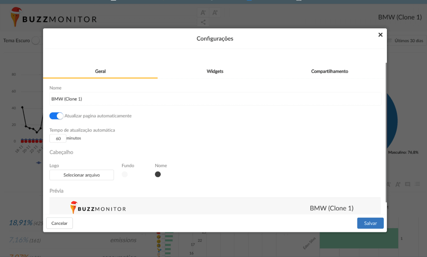The width and height of the screenshot is (427, 257).
Task: Click the comment icon in the right widget toolbar
Action: [408, 184]
